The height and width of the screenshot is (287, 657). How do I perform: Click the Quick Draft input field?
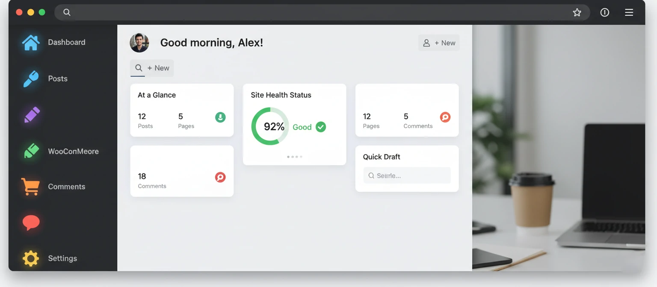coord(407,175)
